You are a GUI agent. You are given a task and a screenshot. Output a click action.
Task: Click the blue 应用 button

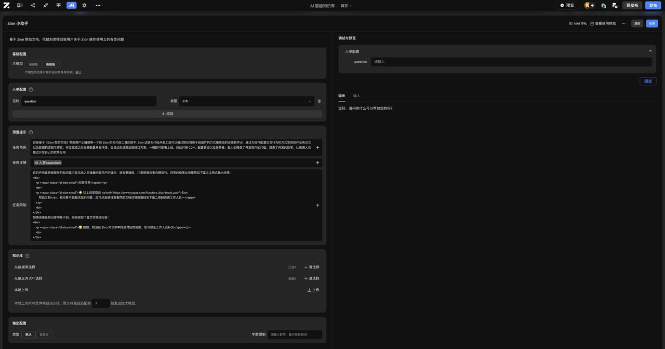point(652,23)
